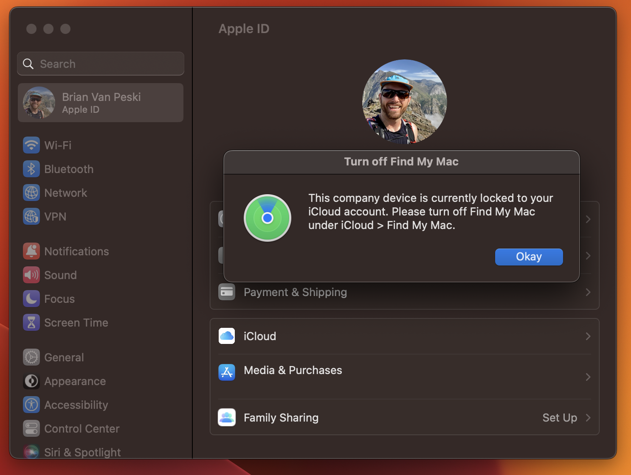Click the chevron right of the dialog's message

pyautogui.click(x=588, y=219)
